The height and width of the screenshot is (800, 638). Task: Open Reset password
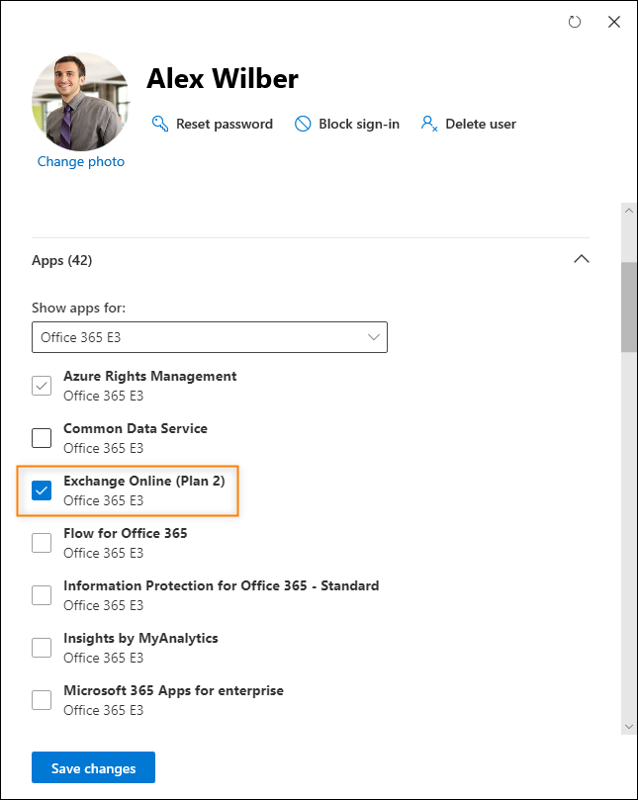pos(213,124)
